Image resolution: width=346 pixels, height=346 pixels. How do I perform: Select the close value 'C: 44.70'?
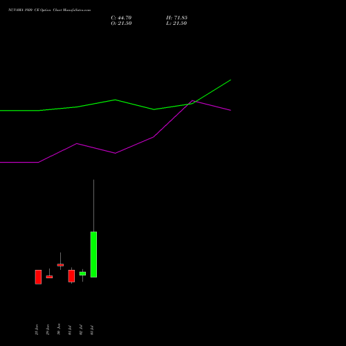pos(121,18)
